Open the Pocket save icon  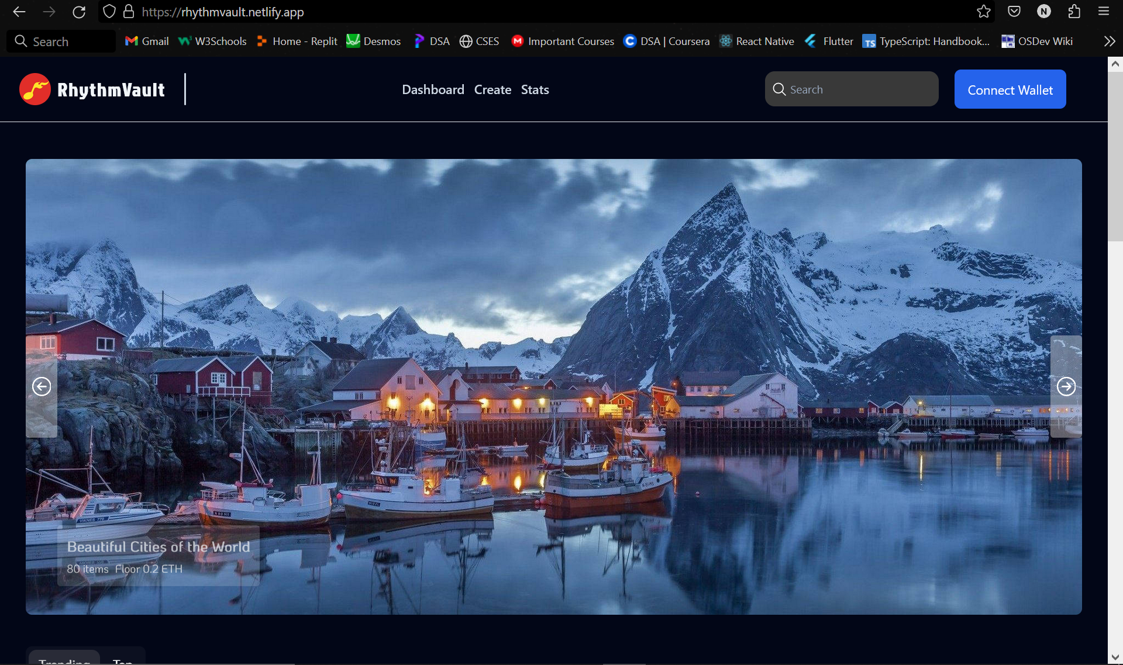tap(1014, 12)
